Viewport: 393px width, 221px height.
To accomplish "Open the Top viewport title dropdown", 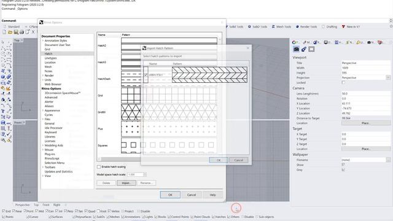I will [22, 40].
